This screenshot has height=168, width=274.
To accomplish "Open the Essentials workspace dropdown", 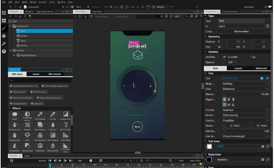I will coord(255,7).
